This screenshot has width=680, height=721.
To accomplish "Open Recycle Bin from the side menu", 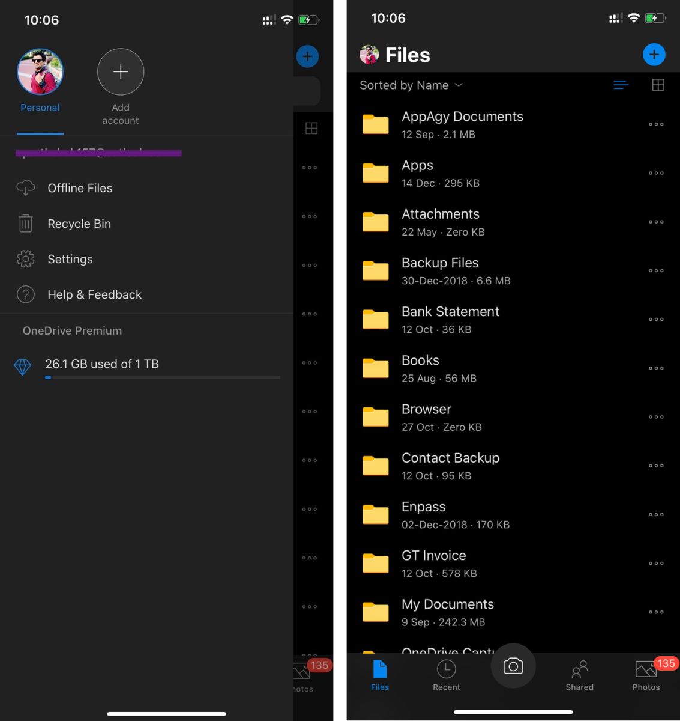I will (x=146, y=224).
